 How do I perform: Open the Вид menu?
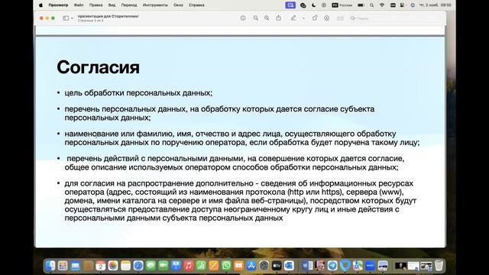tap(112, 5)
